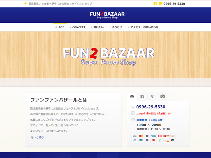This screenshot has width=211, height=158.
Task: Click the ファンファンバザールとは heading
Action: coord(59,100)
